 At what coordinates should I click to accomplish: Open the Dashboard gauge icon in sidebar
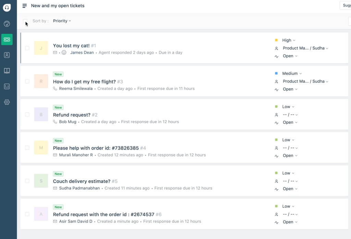pos(7,24)
